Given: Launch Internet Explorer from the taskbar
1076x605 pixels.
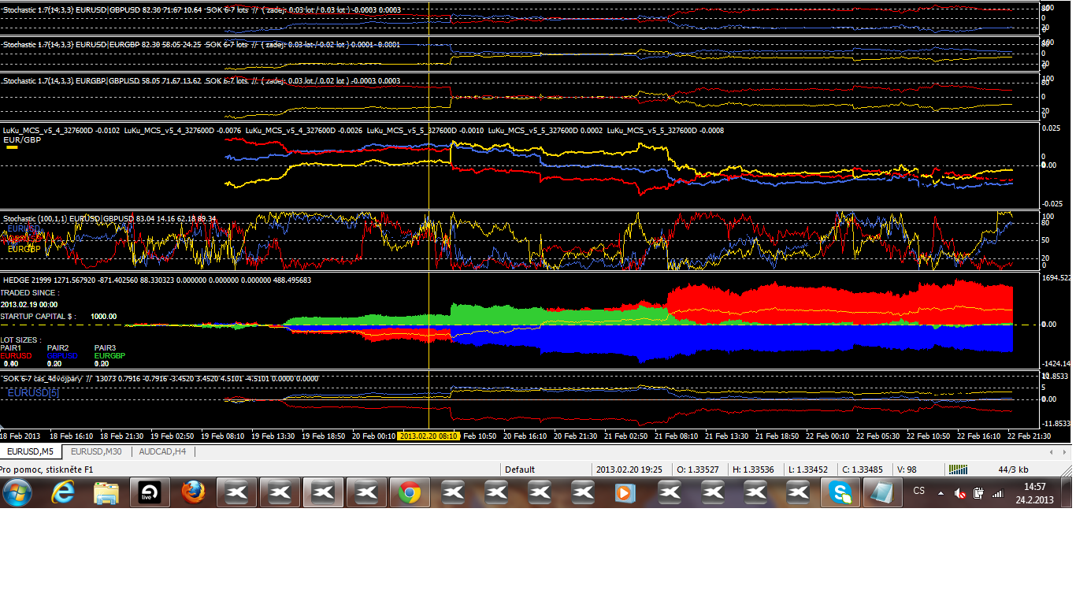Looking at the screenshot, I should 63,494.
